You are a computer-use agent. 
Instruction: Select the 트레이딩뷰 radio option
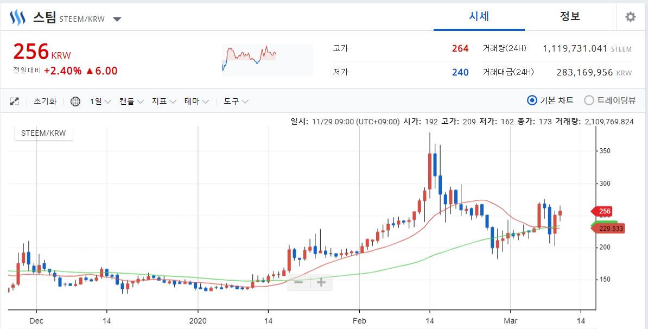pos(610,100)
